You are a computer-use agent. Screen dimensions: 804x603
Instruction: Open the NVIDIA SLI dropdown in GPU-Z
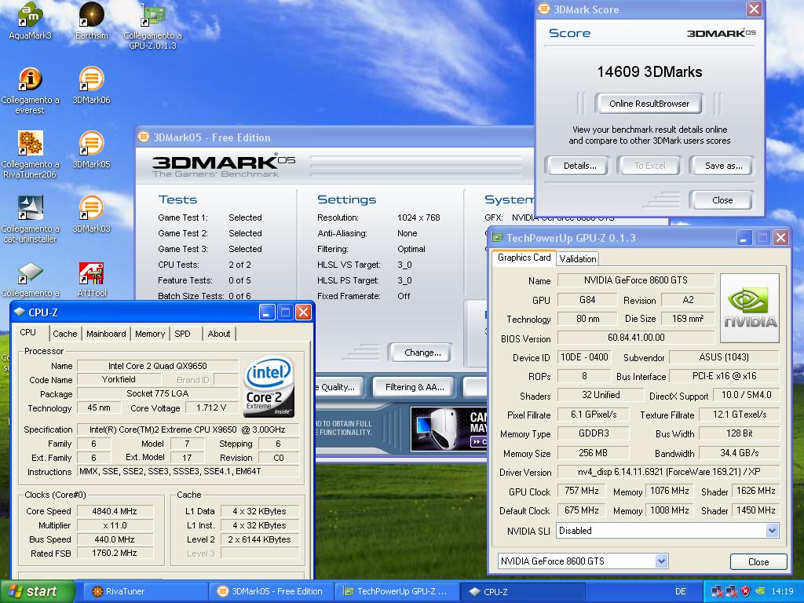(x=773, y=531)
